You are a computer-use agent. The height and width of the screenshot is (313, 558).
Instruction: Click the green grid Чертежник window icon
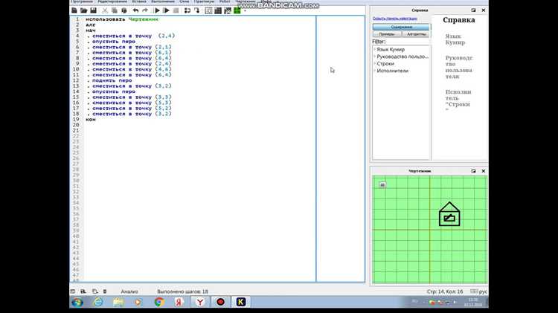[x=237, y=10]
